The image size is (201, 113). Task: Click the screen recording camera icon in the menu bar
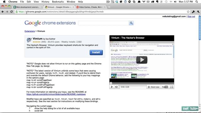[108, 2]
